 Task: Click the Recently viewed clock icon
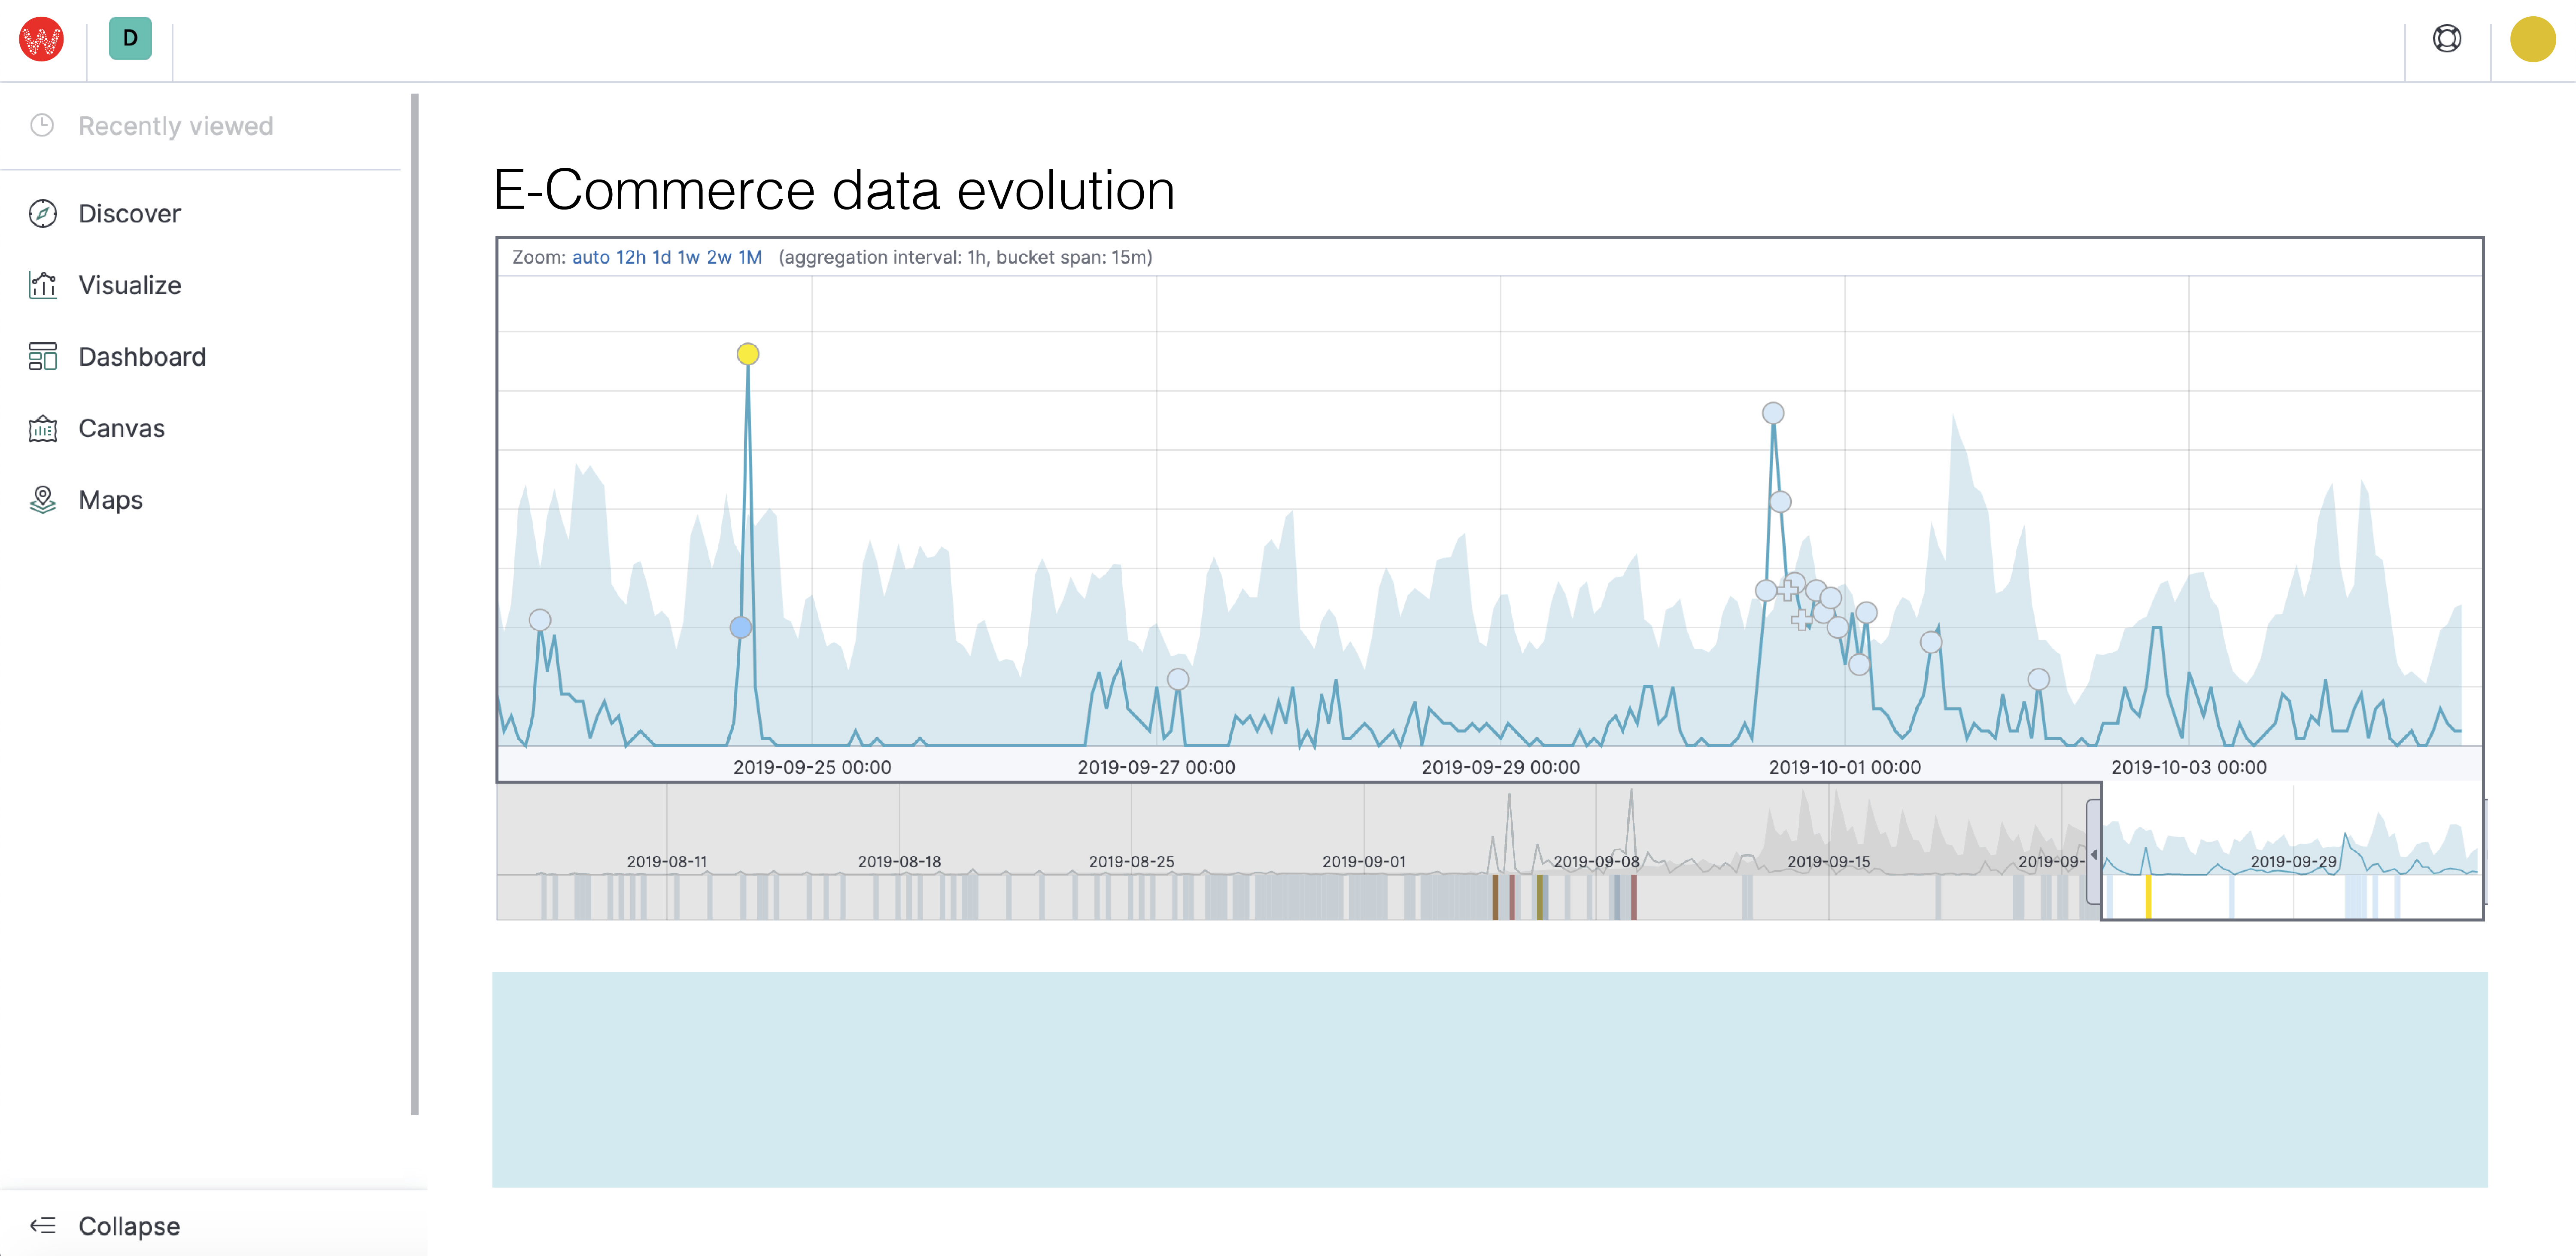pyautogui.click(x=42, y=125)
